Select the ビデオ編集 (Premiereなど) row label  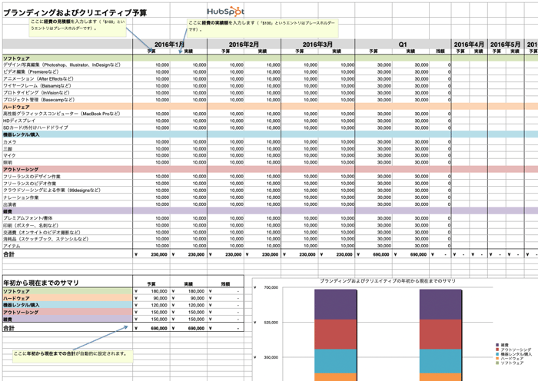point(31,72)
